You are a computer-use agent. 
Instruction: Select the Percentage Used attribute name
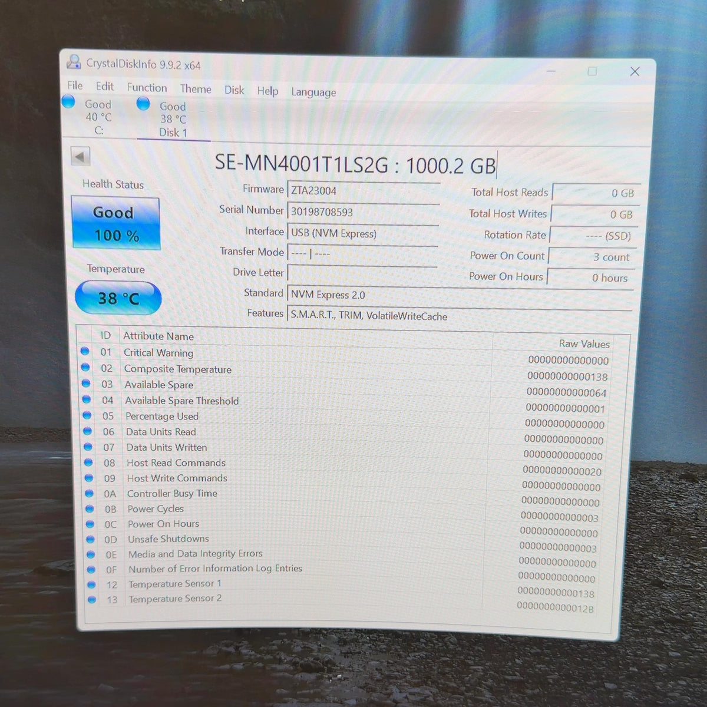pyautogui.click(x=162, y=416)
